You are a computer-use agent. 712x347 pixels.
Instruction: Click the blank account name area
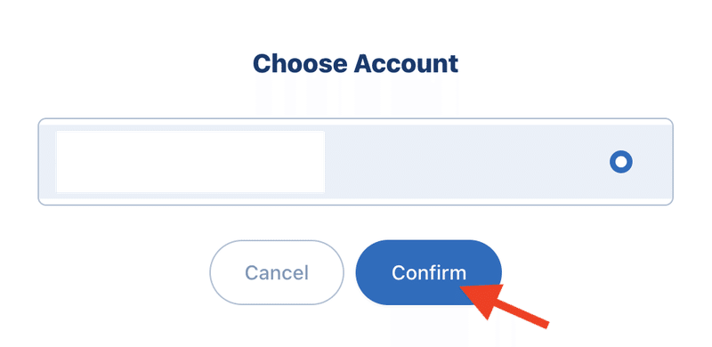pyautogui.click(x=190, y=162)
